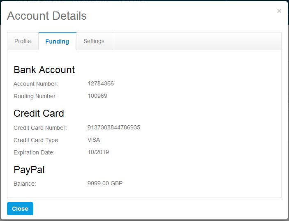Click the blue Close button
Viewport: 289px width, 221px height.
pyautogui.click(x=20, y=209)
